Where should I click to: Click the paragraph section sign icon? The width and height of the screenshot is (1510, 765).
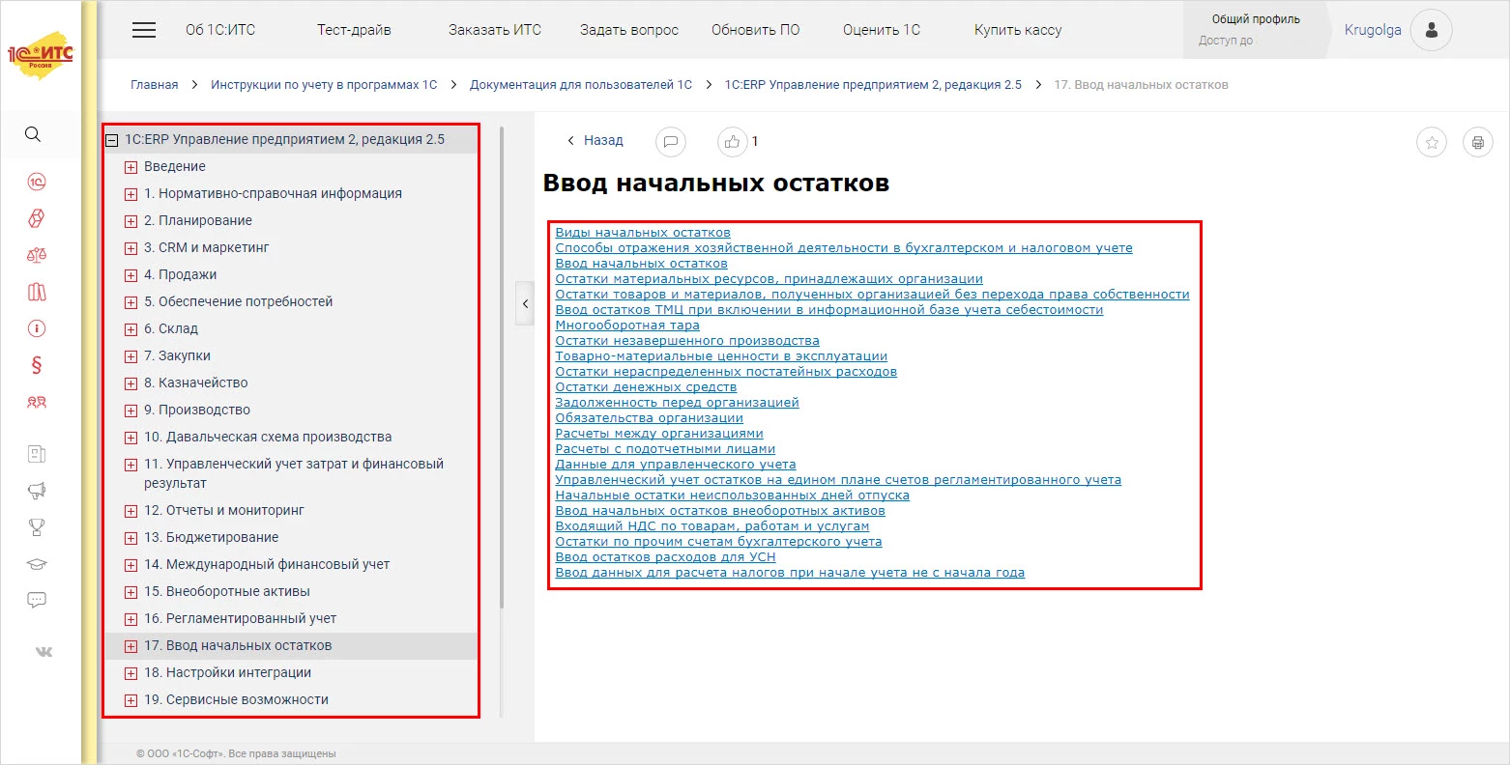click(x=37, y=365)
